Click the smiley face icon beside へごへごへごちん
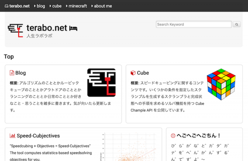The image size is (248, 161). point(173,136)
